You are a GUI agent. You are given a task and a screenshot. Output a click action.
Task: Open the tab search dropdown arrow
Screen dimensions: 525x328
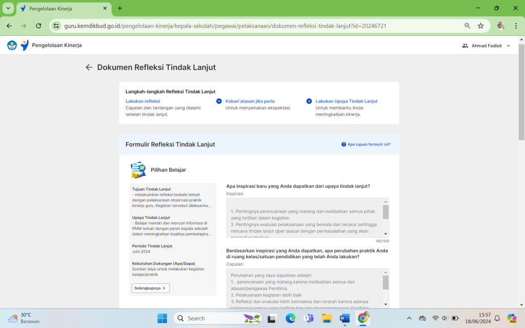[x=8, y=8]
